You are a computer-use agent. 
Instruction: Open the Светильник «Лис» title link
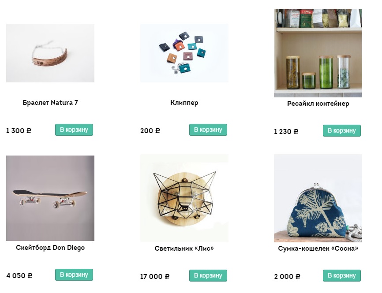pyautogui.click(x=184, y=248)
